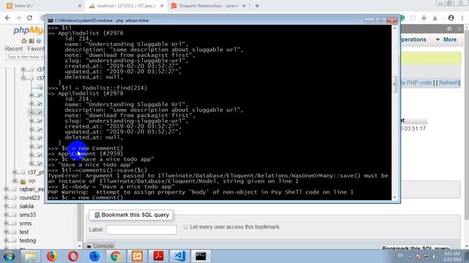469x263 pixels.
Task: Switch to the Eloquent: Relationships tab
Action: coord(208,6)
